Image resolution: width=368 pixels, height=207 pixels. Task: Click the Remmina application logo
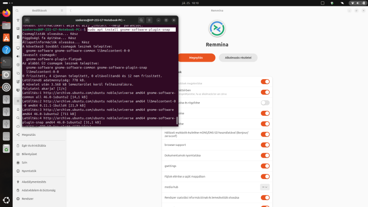click(x=217, y=29)
